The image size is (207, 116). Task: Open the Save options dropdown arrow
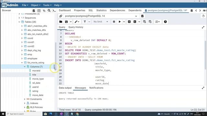click(71, 22)
